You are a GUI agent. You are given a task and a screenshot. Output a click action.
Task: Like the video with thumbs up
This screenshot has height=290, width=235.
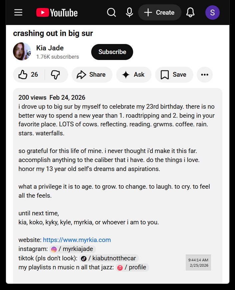click(29, 75)
